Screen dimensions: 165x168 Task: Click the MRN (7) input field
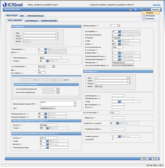coord(48,108)
